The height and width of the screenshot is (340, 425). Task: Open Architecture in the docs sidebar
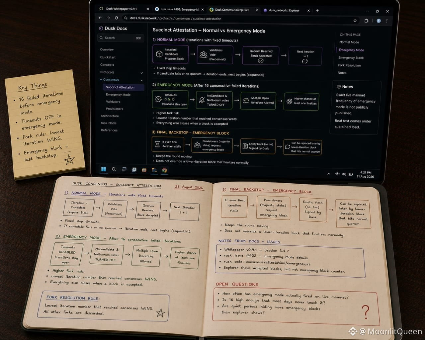tap(110, 116)
